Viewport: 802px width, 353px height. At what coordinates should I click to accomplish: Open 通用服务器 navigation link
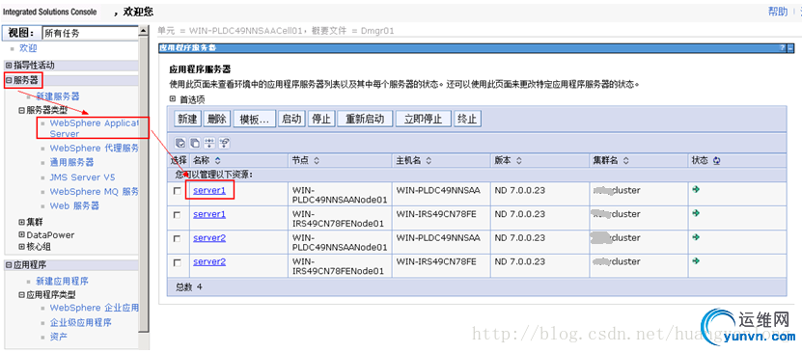pyautogui.click(x=71, y=162)
